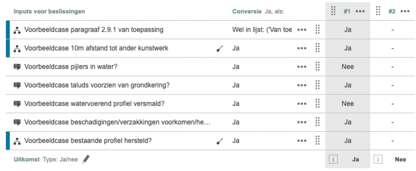The image size is (416, 171).
Task: Open three-dot menu on pijlers in water row
Action: coord(301,67)
